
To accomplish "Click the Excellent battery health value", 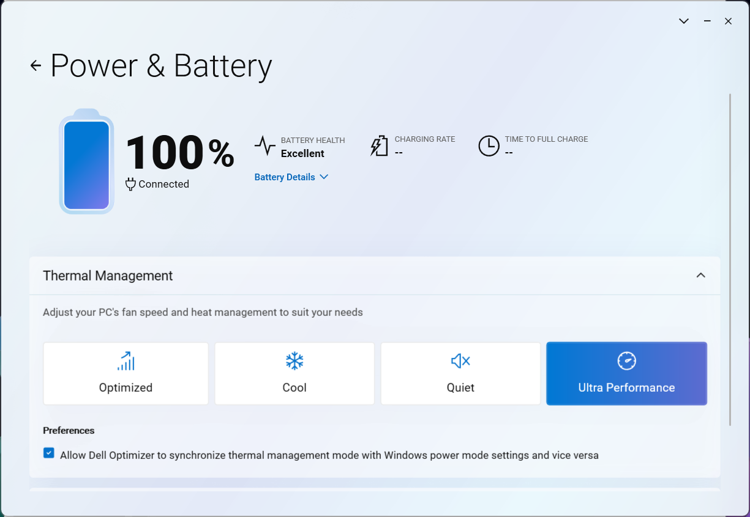I will pyautogui.click(x=302, y=153).
